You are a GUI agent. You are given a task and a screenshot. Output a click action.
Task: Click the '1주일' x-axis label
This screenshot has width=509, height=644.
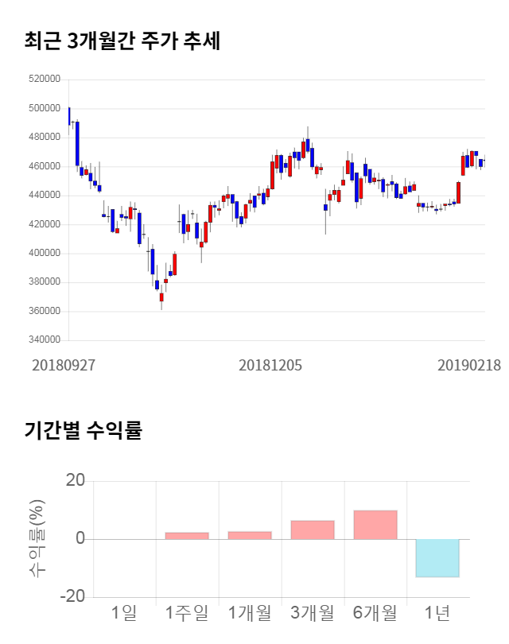187,613
